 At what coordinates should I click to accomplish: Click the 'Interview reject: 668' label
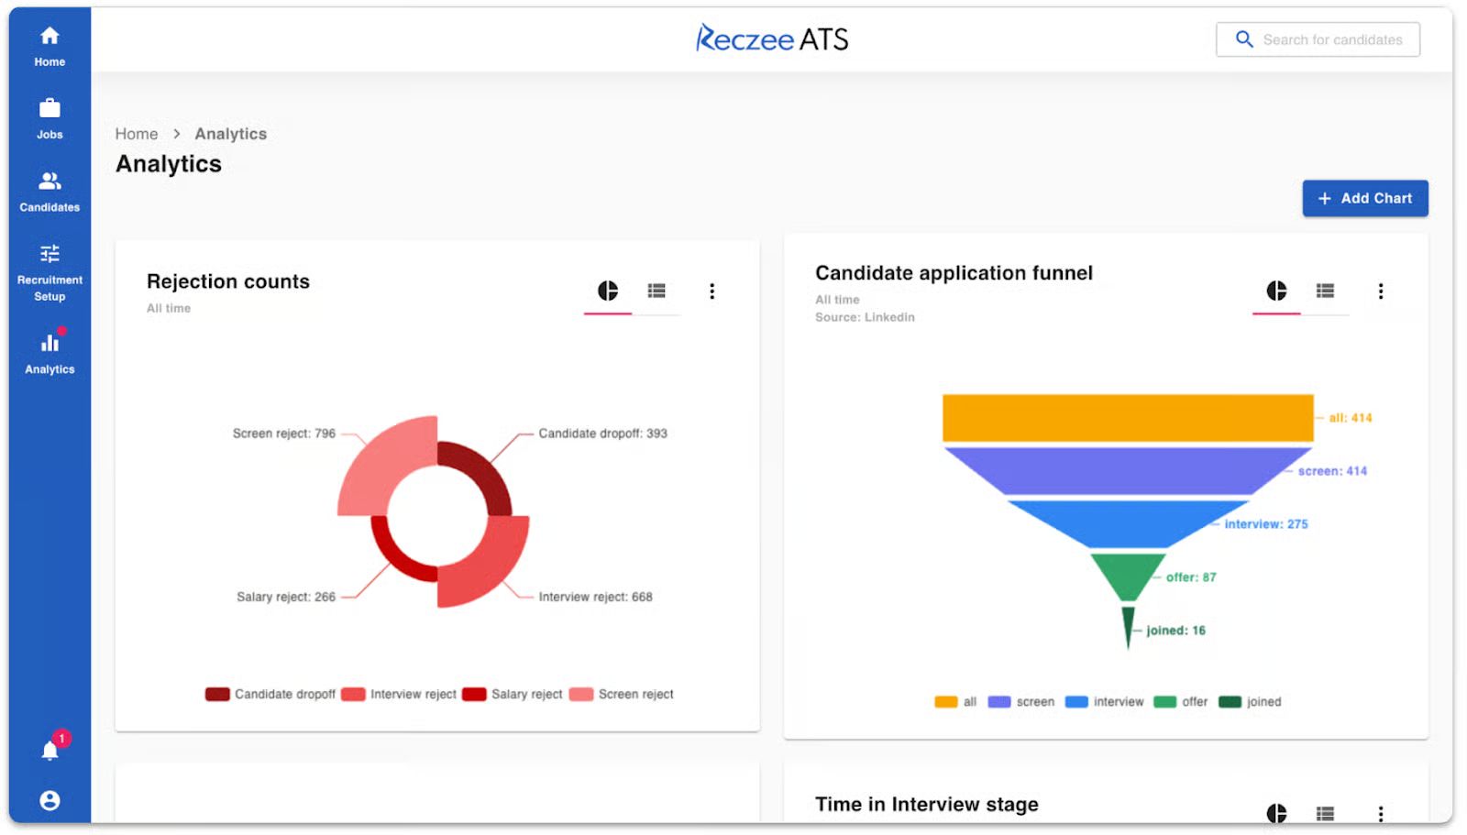(x=596, y=597)
